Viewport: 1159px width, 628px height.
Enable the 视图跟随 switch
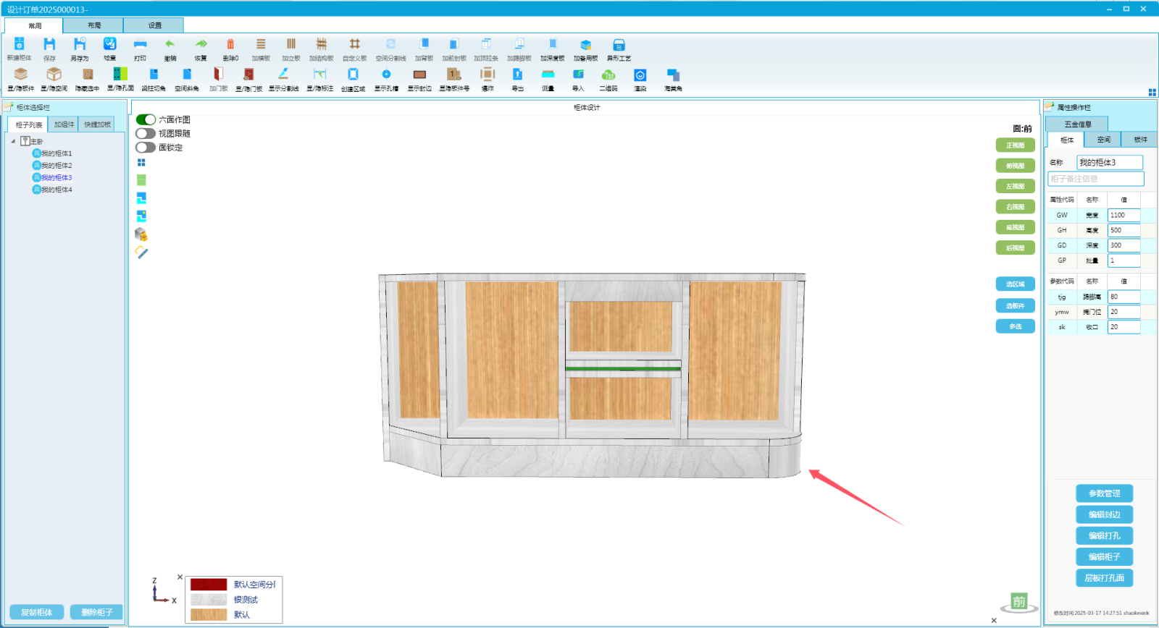tap(146, 133)
